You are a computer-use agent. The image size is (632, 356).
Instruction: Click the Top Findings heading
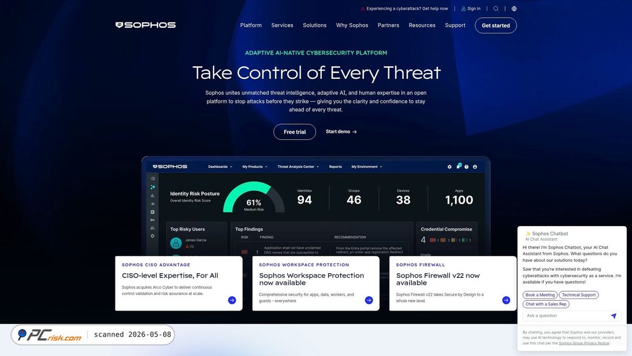(249, 229)
